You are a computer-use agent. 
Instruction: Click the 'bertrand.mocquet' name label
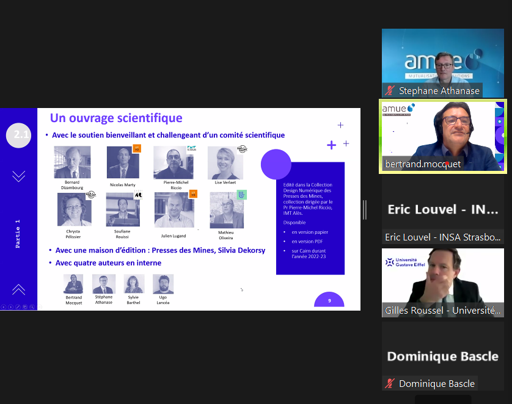click(x=423, y=164)
